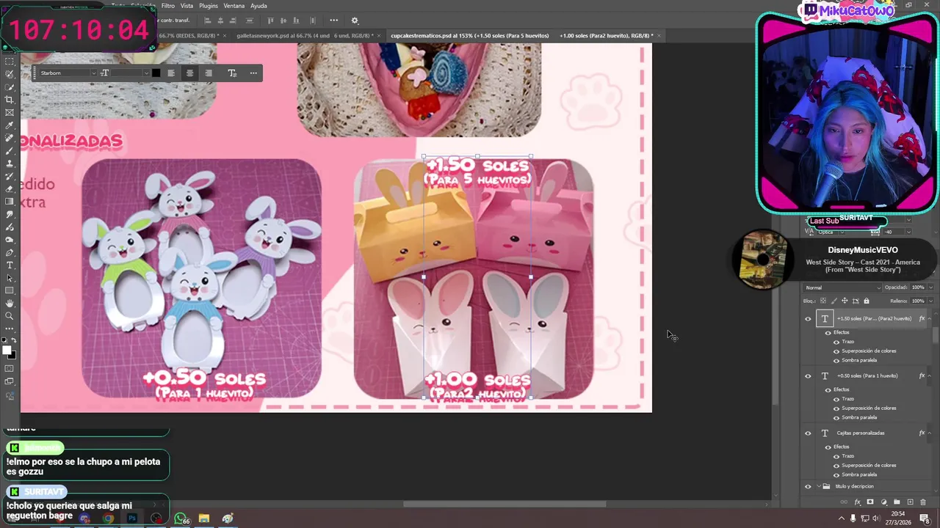
Task: Create a new group folder
Action: 897,502
